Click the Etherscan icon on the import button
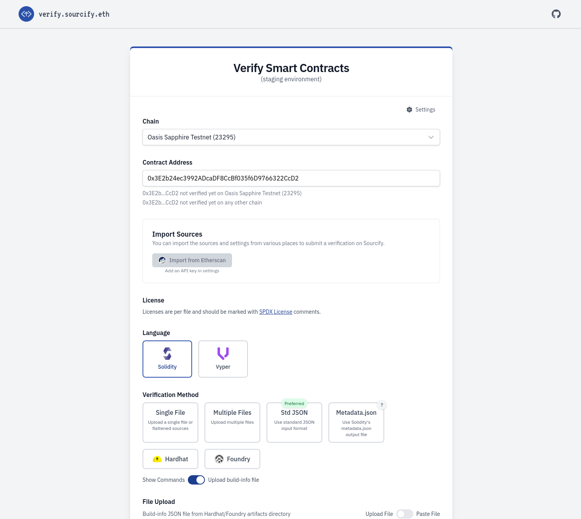This screenshot has width=581, height=519. click(x=162, y=260)
